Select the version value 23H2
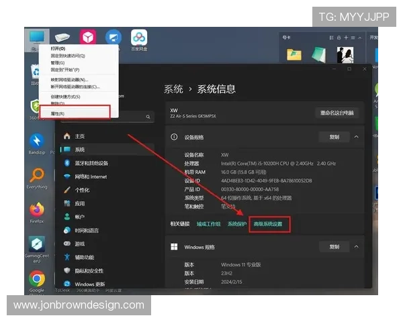Image resolution: width=403 pixels, height=322 pixels. pos(227,273)
